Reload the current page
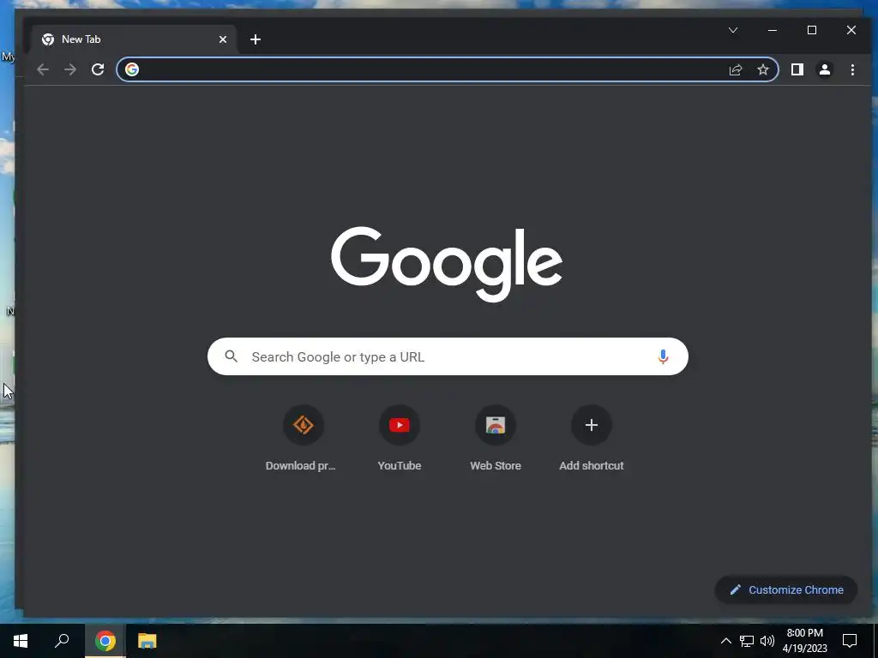878x658 pixels. (x=98, y=69)
